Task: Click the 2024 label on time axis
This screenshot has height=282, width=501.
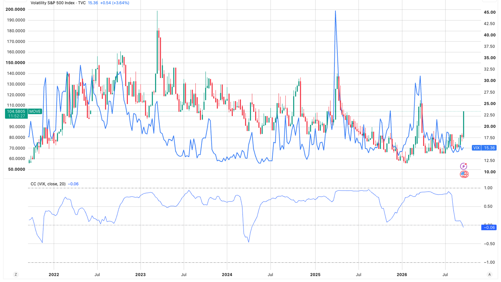Action: (227, 274)
